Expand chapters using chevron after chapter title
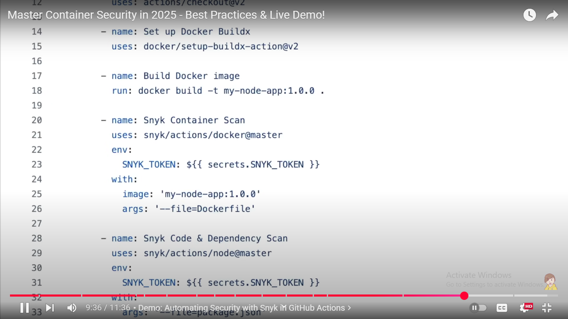The width and height of the screenshot is (568, 319). [349, 308]
